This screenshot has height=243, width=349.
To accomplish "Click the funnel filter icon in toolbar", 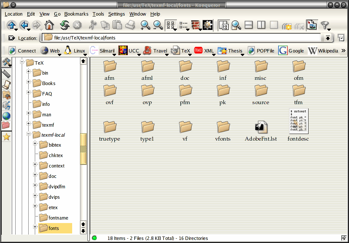I will pos(325,25).
